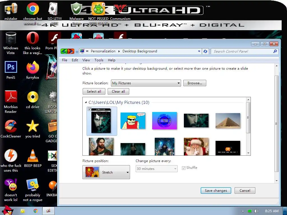Select the Santa Claus wallpaper thumbnail
Screen dimensions: 287x215
(196, 147)
